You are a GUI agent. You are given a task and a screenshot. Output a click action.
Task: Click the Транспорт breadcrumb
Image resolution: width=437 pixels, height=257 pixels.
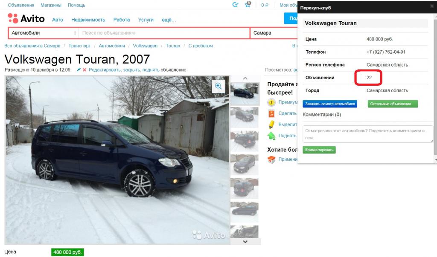(79, 46)
